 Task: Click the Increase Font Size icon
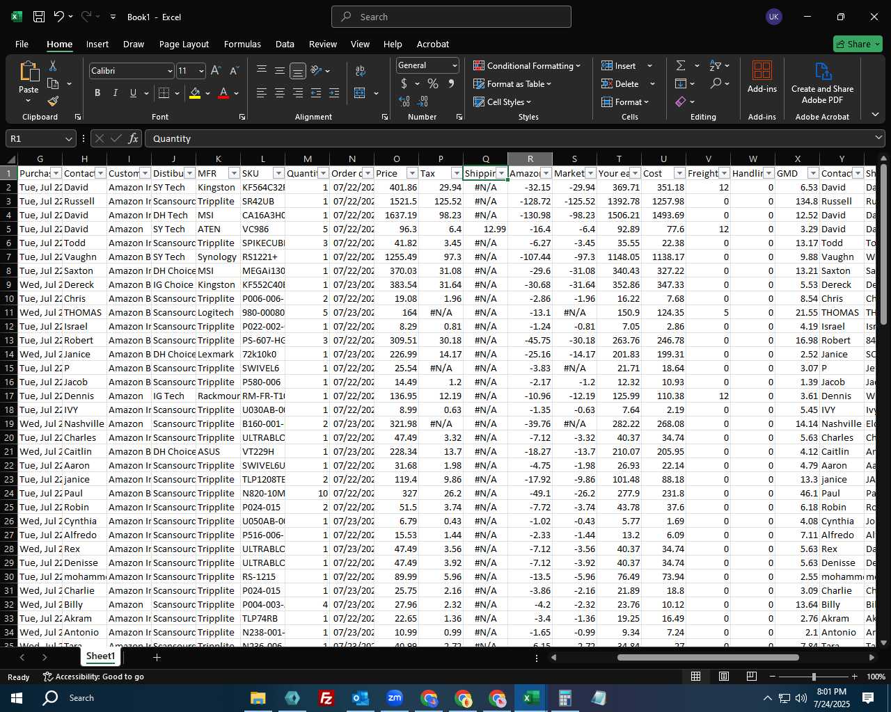tap(216, 70)
